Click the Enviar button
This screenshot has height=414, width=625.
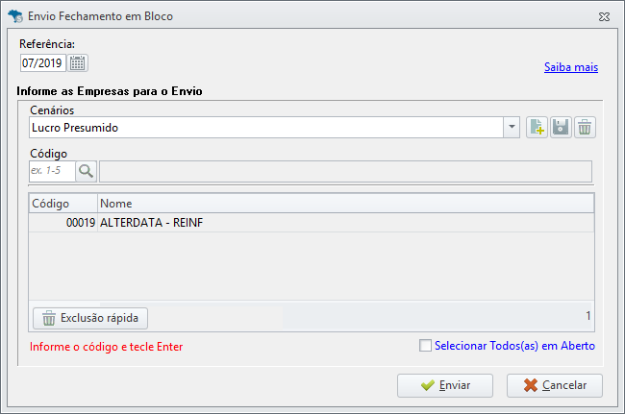[x=445, y=385]
